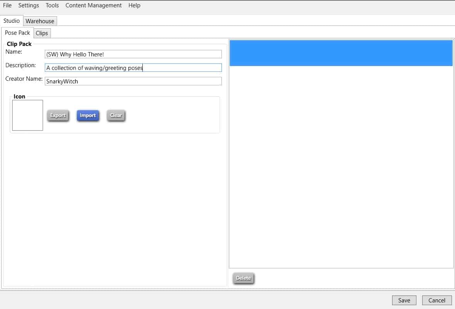
Task: Switch to the Studio tab
Action: 12,20
